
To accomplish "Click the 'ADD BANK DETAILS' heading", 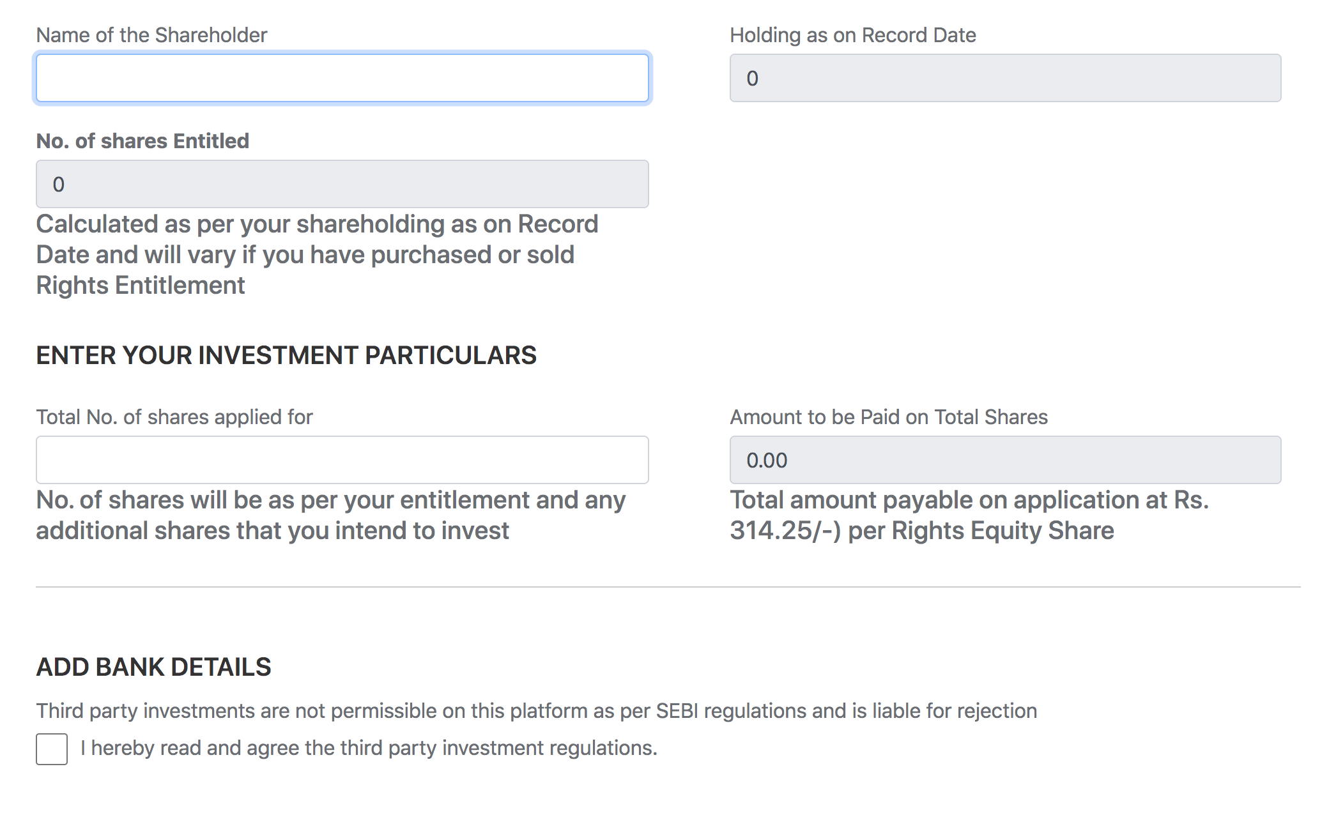I will [153, 667].
